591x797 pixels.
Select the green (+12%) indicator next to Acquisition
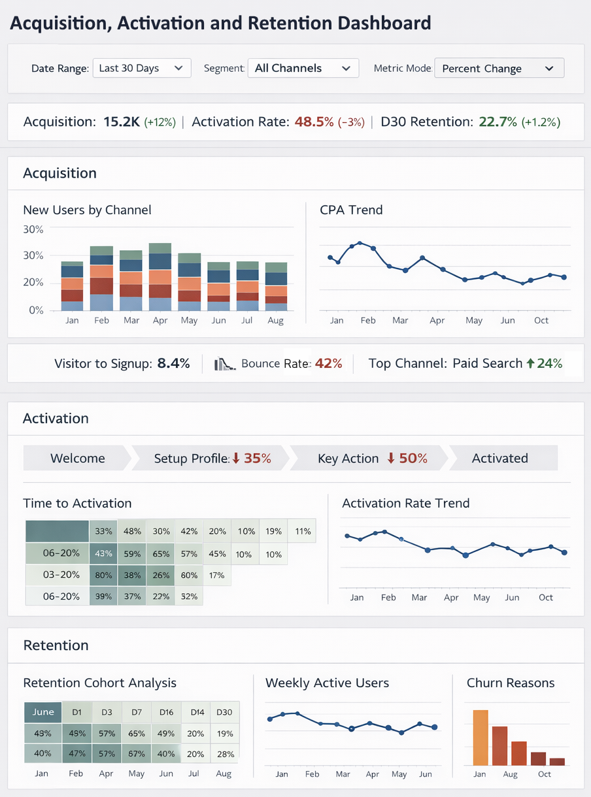pos(160,122)
